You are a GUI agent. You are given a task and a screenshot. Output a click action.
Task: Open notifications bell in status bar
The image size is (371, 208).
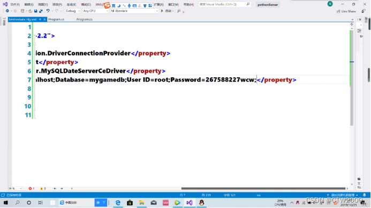[x=365, y=195]
